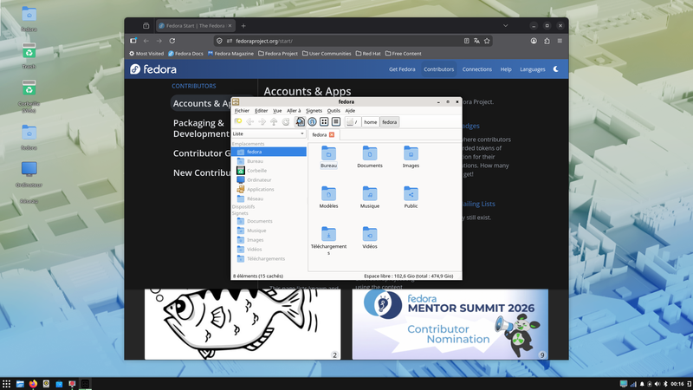This screenshot has width=693, height=390.
Task: Open the Red Hat bookmarks folder
Action: coord(367,54)
